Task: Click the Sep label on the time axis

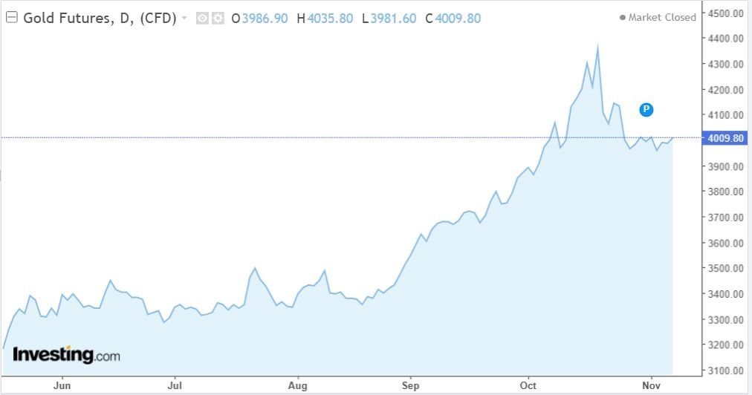Action: 410,385
